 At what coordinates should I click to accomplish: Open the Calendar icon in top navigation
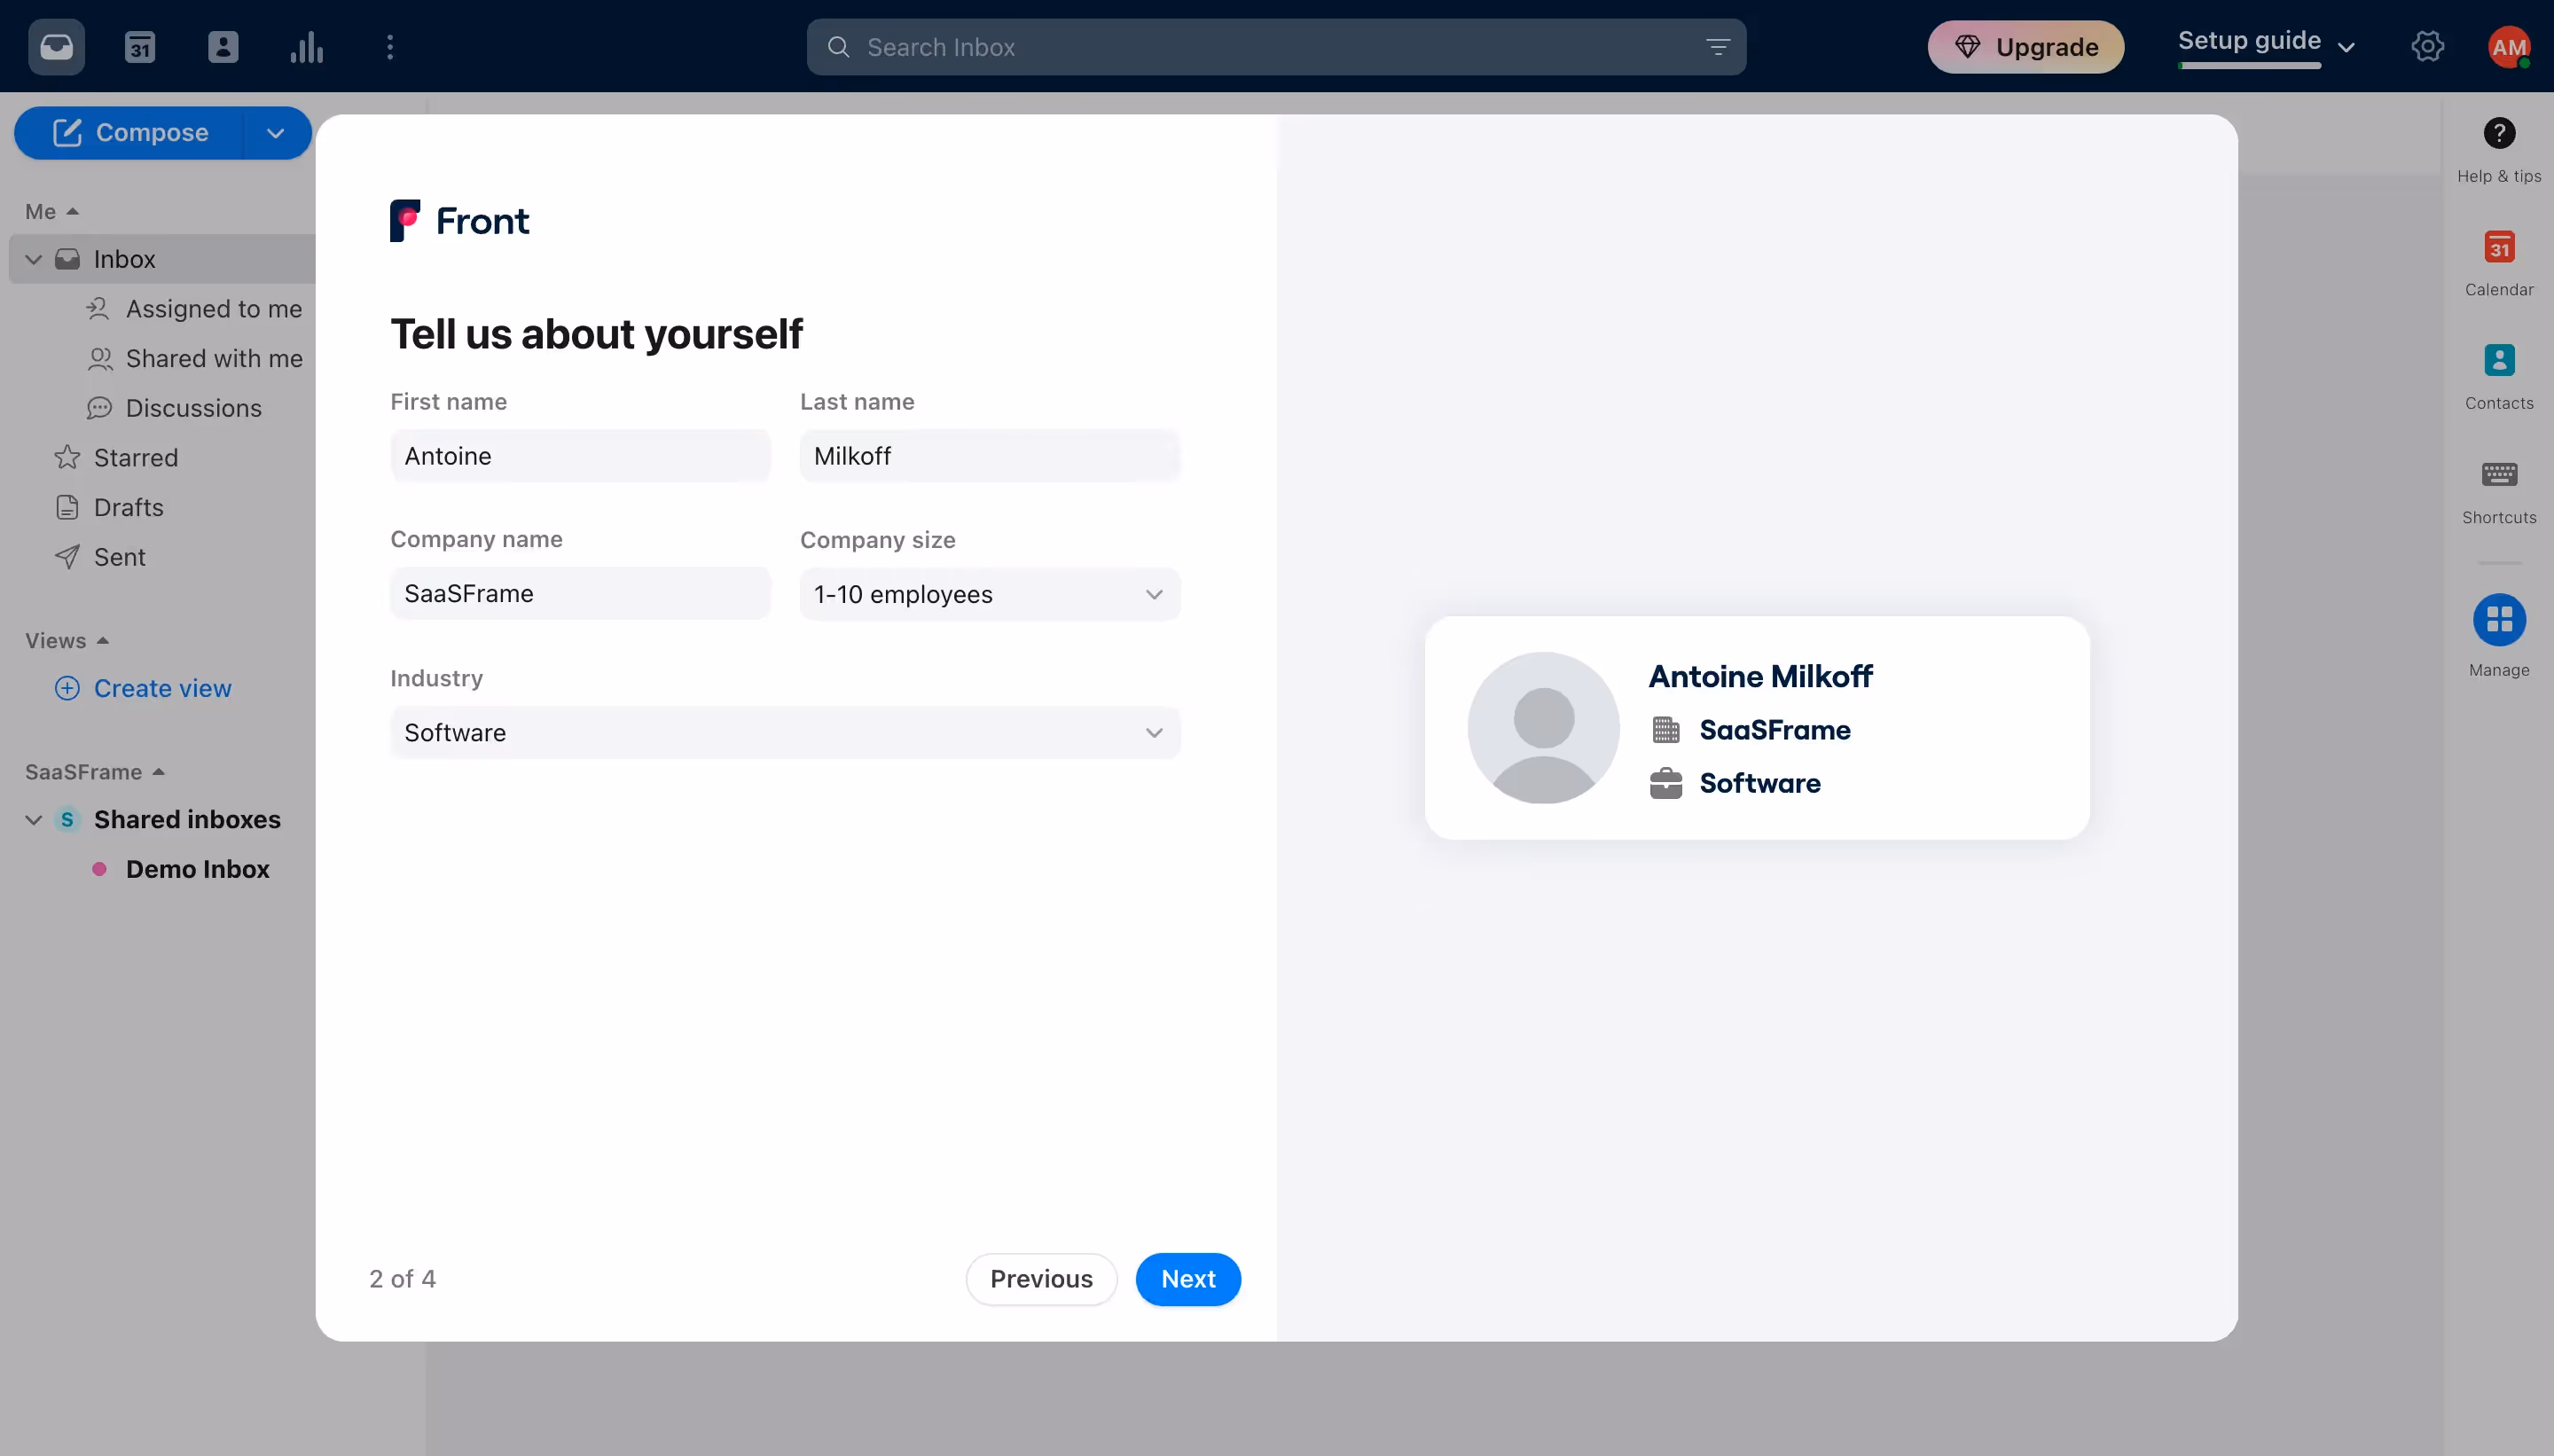(139, 47)
